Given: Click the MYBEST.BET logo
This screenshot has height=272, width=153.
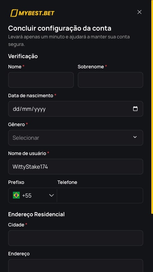Looking at the screenshot, I should point(32,13).
